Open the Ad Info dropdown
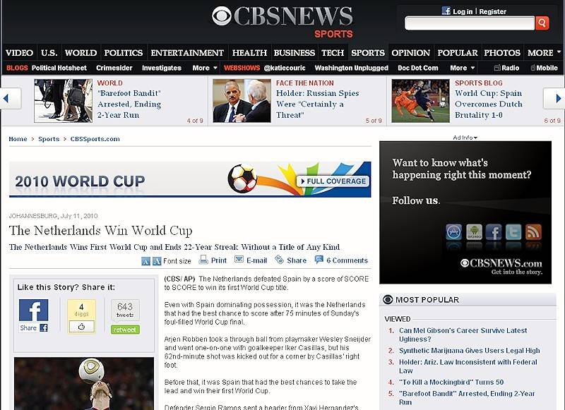The image size is (565, 410). 465,138
